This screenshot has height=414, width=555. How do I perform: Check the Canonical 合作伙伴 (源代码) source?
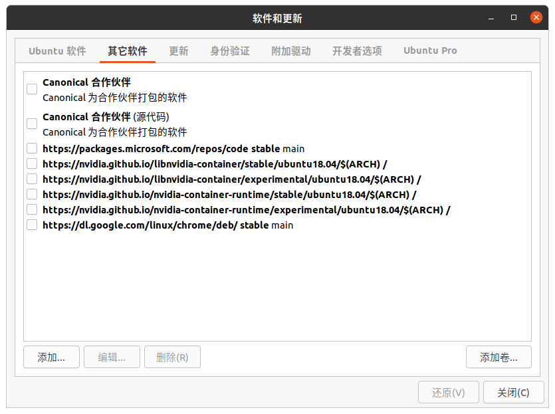point(32,124)
